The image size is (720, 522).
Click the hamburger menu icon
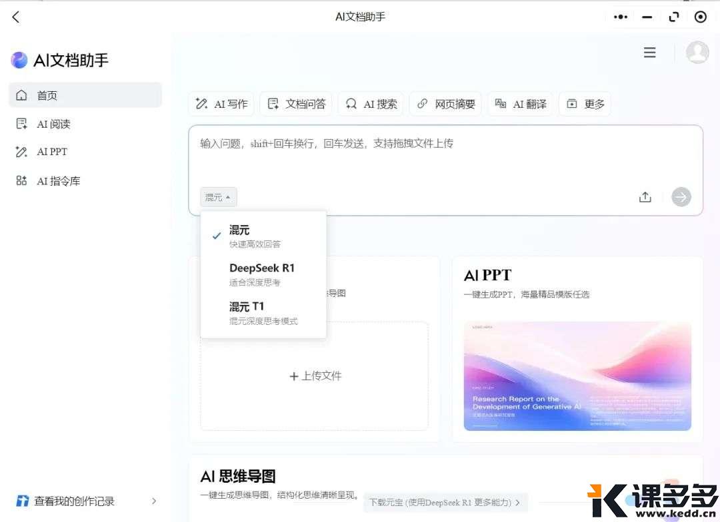[x=649, y=53]
